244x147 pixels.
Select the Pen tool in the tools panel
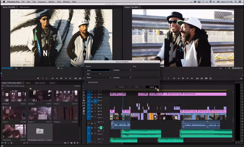click(84, 108)
